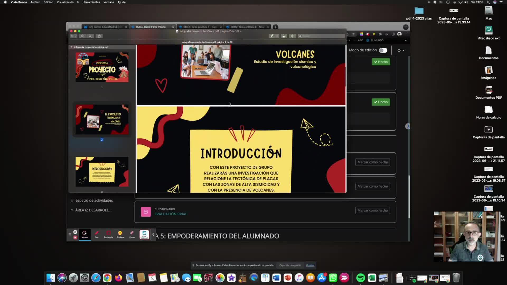Open the Herramientas menu
Screen dimensions: 507x285
coord(91,2)
